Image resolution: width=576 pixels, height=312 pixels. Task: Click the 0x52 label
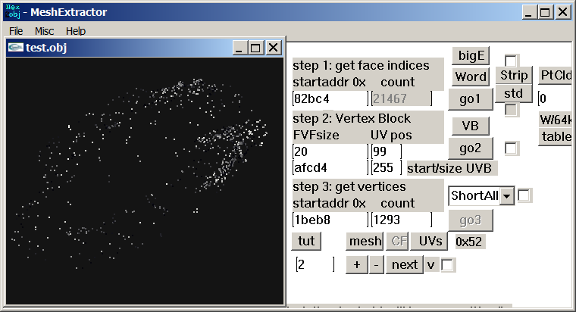(x=468, y=242)
